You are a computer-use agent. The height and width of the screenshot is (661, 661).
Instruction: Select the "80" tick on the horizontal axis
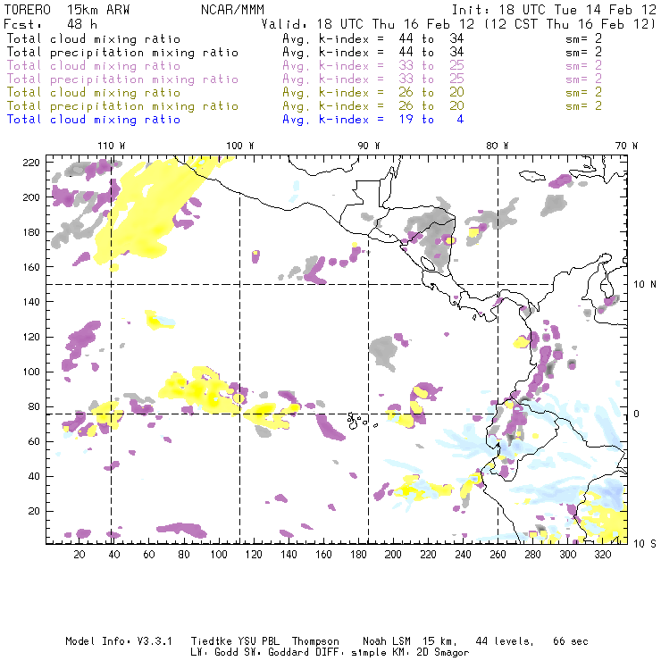(x=184, y=555)
